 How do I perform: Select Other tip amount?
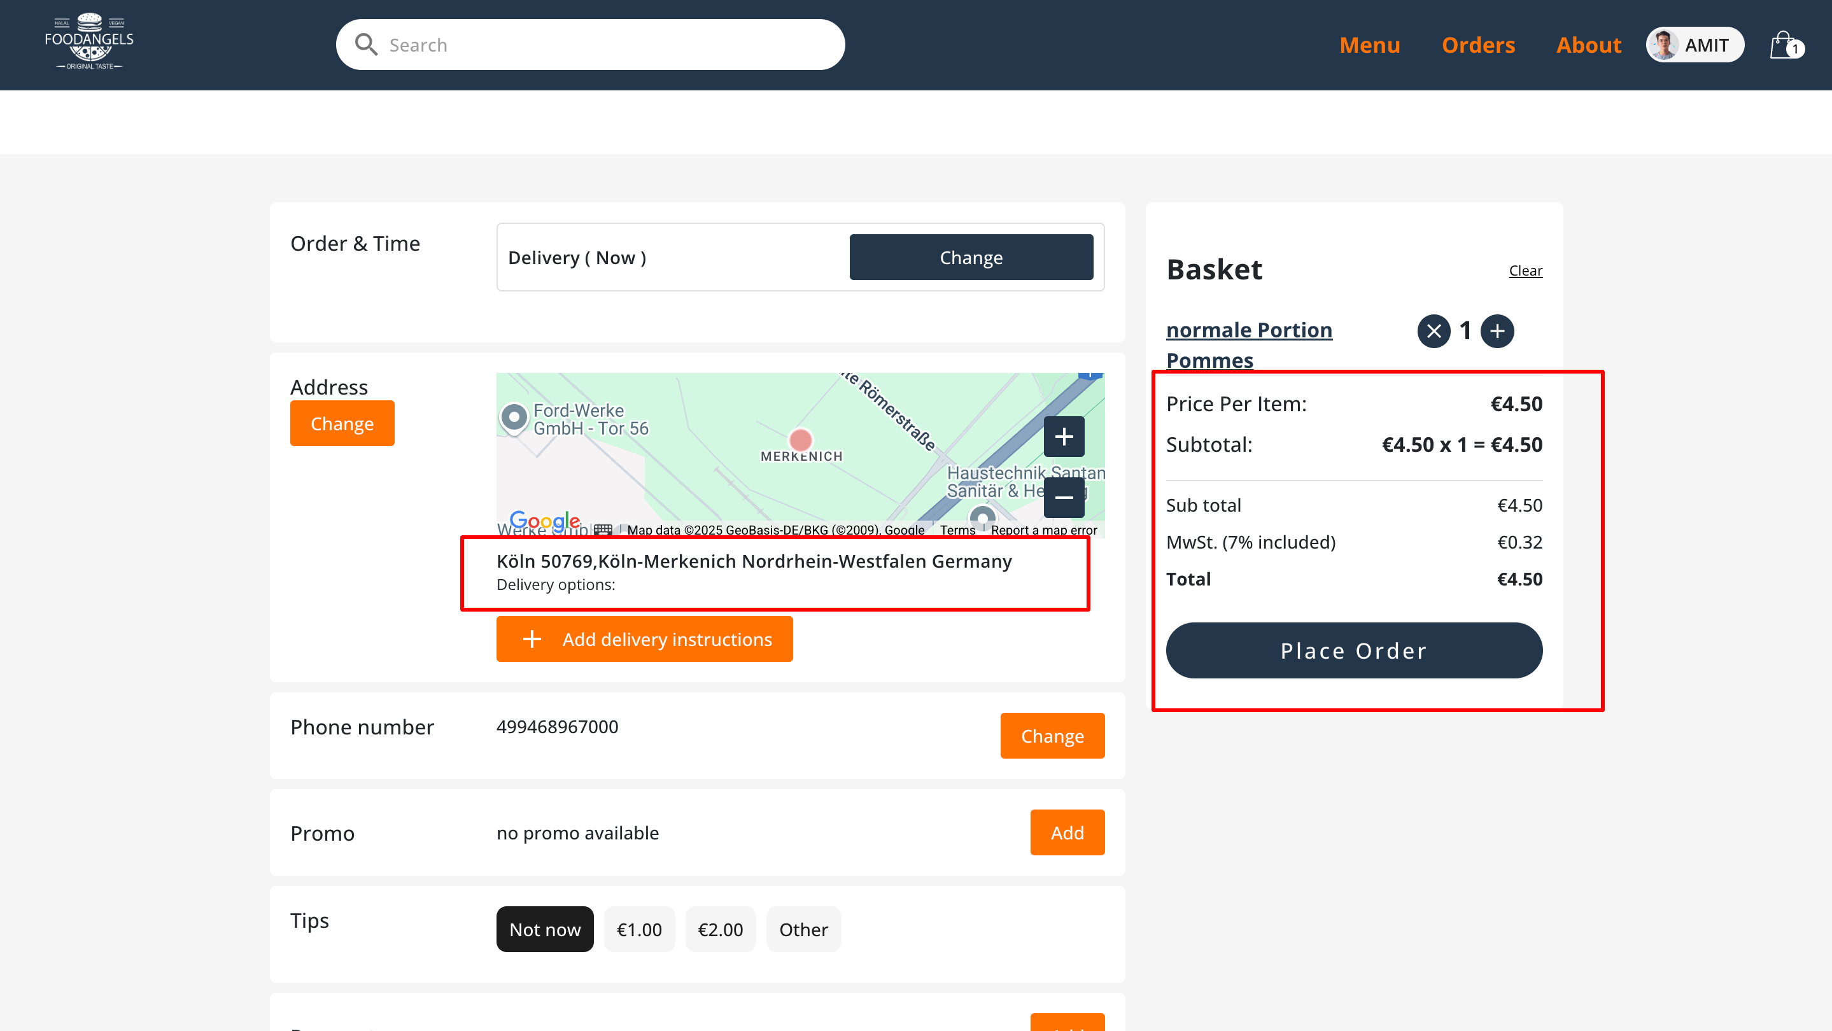click(x=803, y=929)
